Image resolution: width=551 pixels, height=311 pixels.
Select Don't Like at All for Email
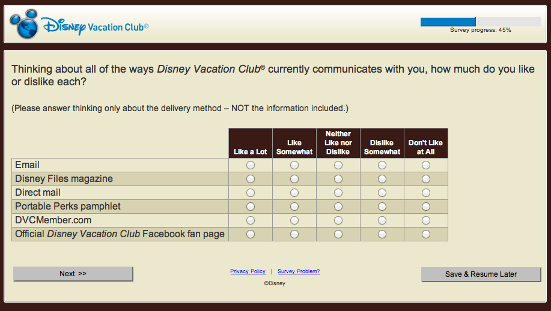coord(426,165)
